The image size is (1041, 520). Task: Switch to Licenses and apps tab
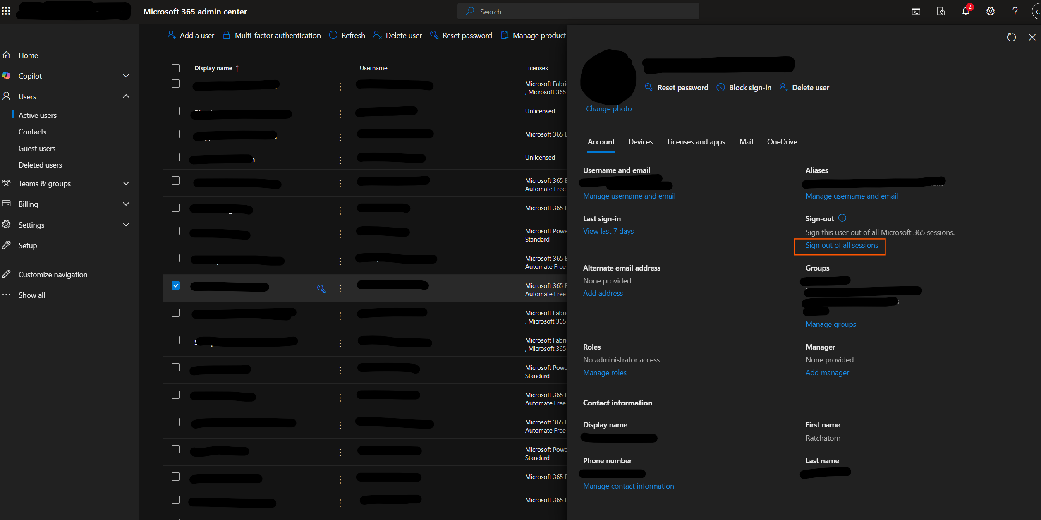[696, 142]
